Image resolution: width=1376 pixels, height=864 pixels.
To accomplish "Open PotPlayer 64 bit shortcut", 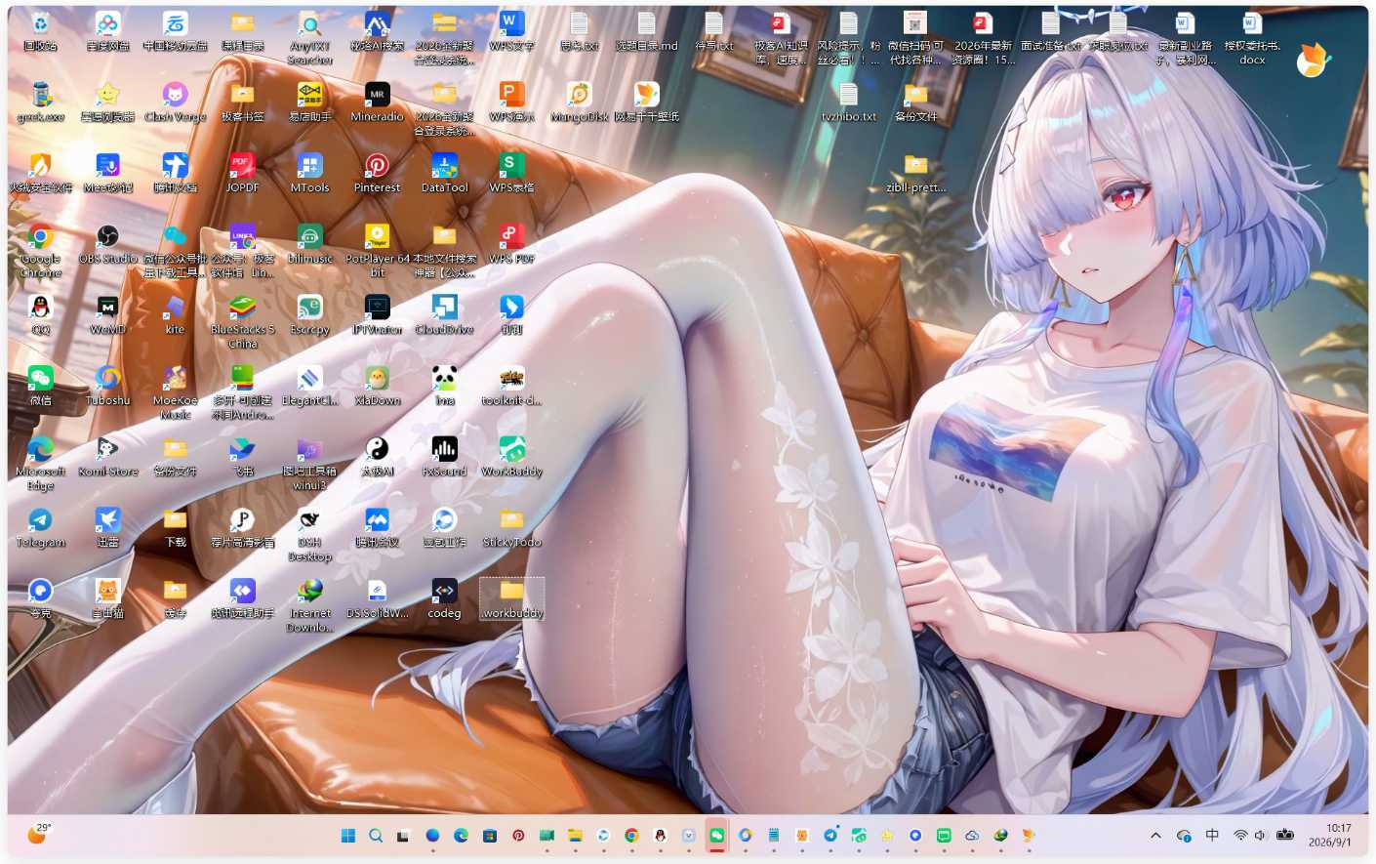I will 377,251.
